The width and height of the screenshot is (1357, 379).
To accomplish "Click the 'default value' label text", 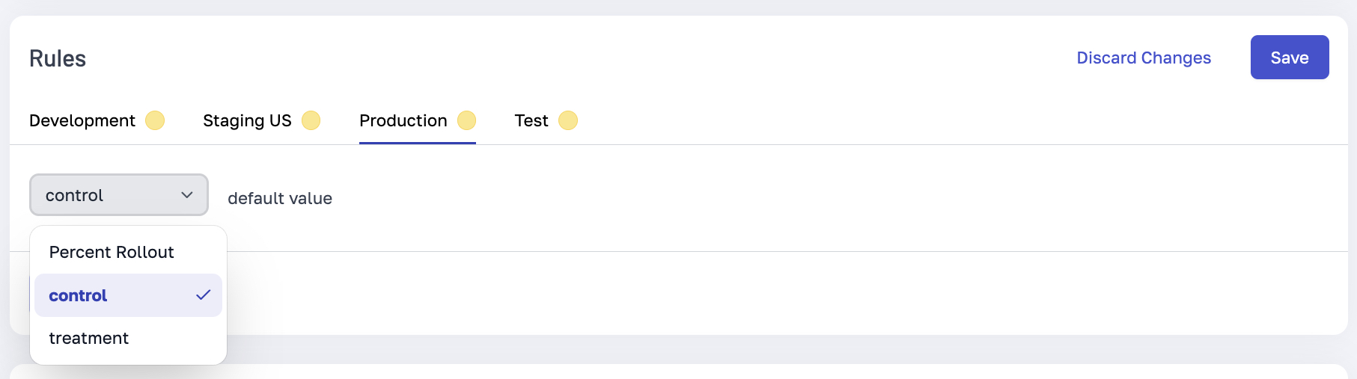I will (x=279, y=199).
